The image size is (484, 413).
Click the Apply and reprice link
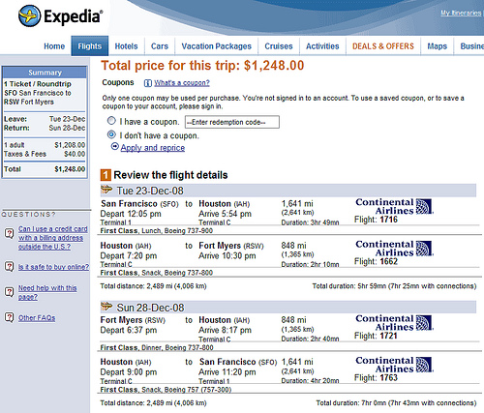(x=153, y=148)
